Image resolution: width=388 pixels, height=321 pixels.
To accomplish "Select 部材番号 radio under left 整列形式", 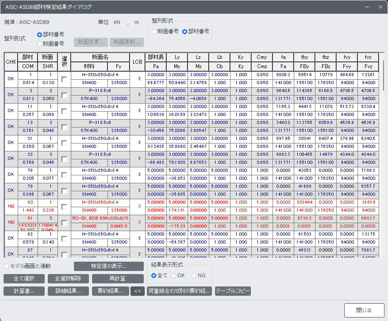I will coord(39,35).
